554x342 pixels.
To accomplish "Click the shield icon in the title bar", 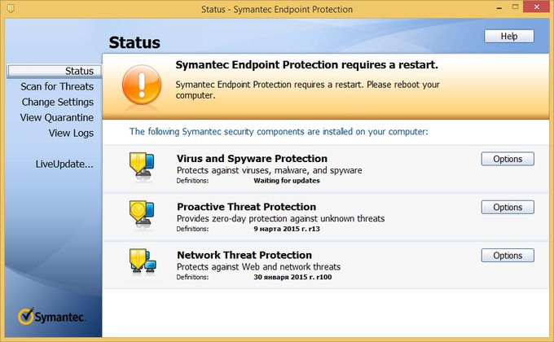I will click(x=11, y=8).
